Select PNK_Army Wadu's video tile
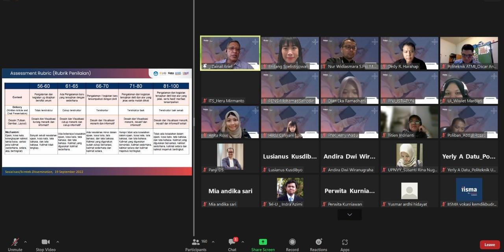This screenshot has width=504, height=252. (x=350, y=122)
